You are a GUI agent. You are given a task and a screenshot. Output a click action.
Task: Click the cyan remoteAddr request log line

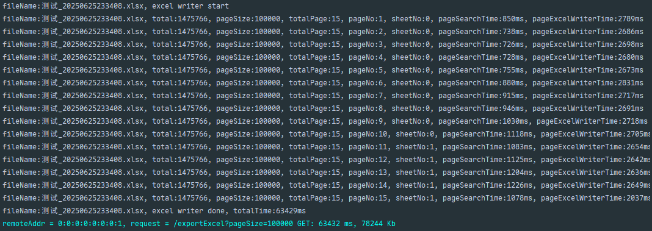199,224
